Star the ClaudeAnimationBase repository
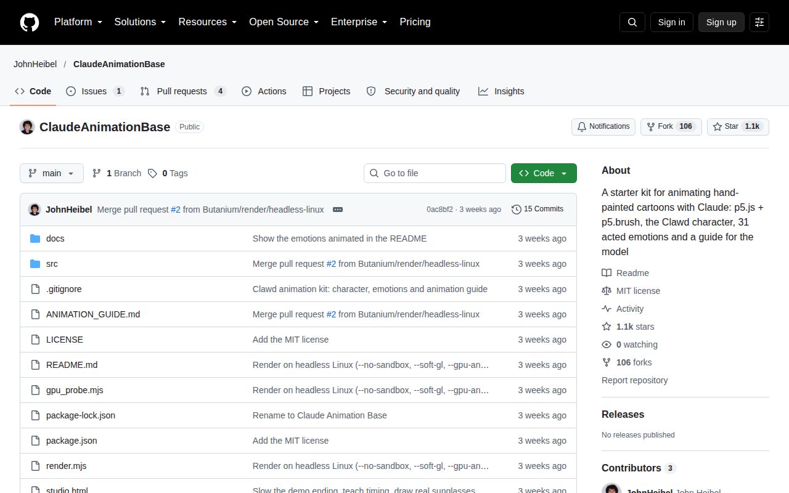Screen dimensions: 789x493 tap(738, 127)
